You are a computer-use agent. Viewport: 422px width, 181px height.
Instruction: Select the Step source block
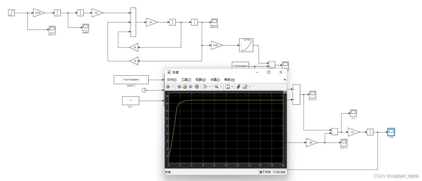(x=11, y=12)
